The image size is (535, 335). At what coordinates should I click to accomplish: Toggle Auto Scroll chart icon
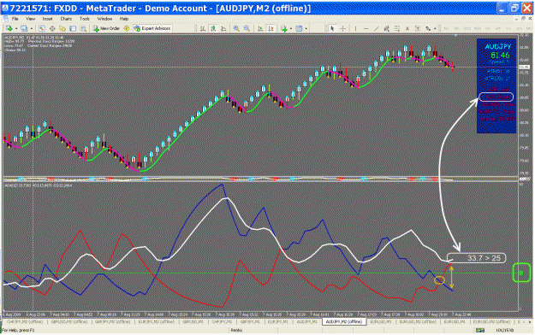[260, 28]
